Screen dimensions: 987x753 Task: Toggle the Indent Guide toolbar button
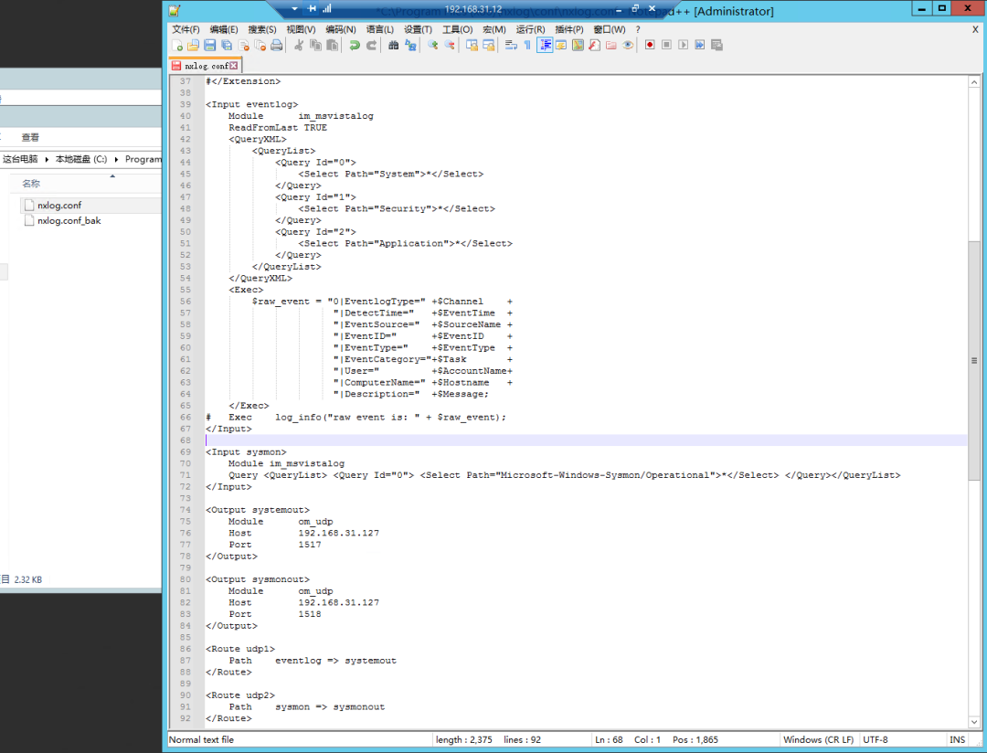point(545,45)
